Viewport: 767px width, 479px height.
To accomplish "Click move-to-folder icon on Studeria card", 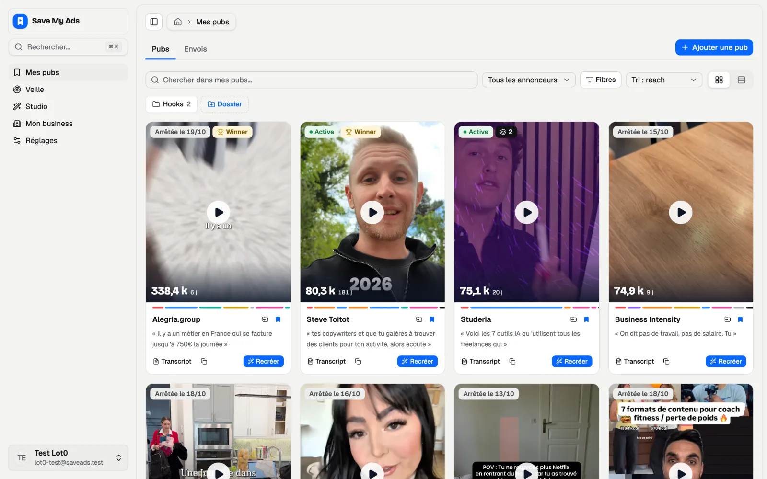I will [x=573, y=319].
